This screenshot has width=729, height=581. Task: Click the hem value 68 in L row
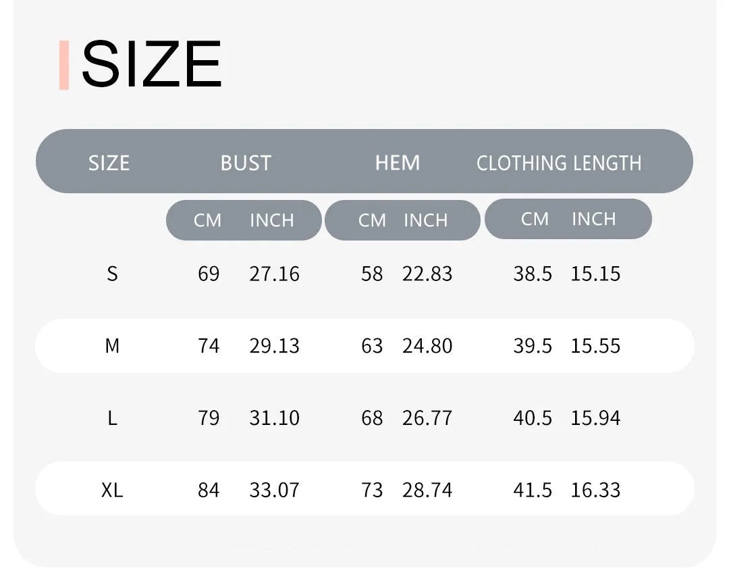372,418
